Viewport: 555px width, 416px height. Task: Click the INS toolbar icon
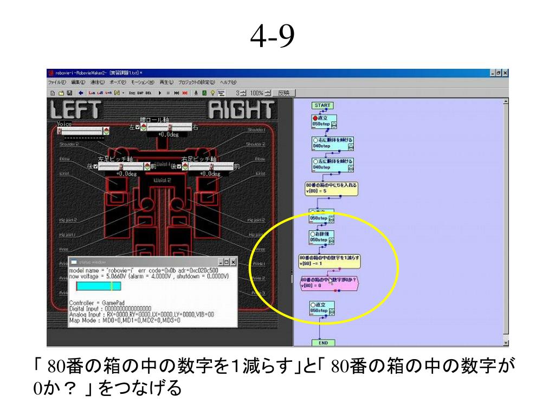[132, 93]
